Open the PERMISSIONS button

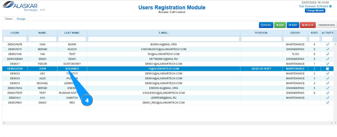tap(327, 25)
